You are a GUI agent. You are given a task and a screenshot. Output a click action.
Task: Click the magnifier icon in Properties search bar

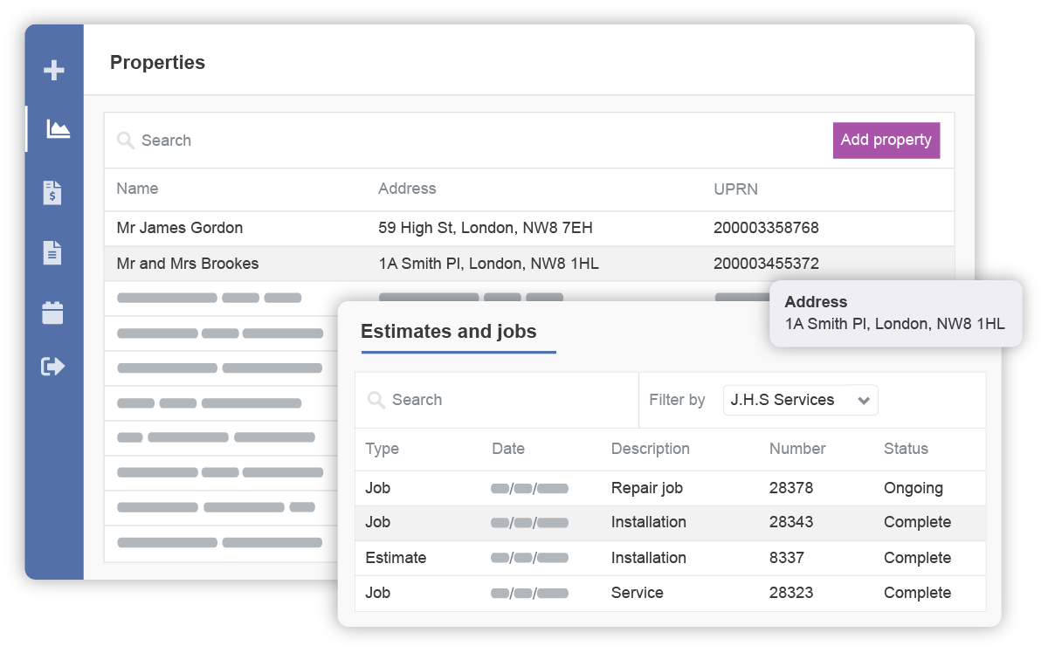(125, 140)
